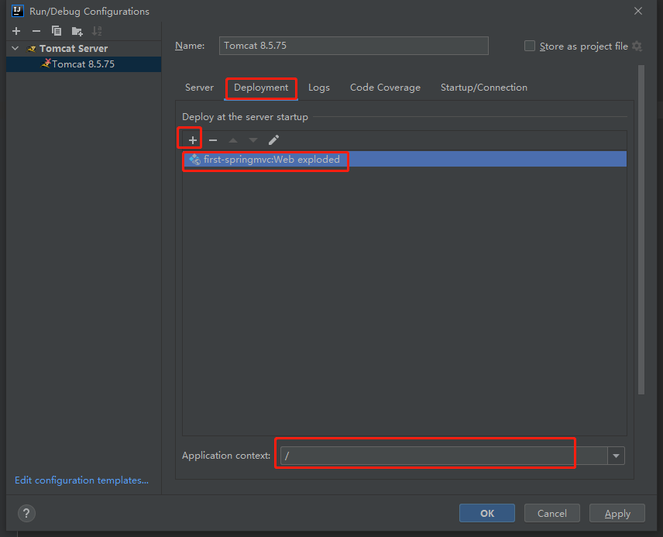663x537 pixels.
Task: Remove the selected deployment artifact
Action: (x=213, y=140)
